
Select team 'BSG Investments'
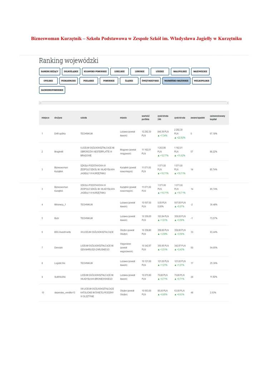[x=63, y=232]
